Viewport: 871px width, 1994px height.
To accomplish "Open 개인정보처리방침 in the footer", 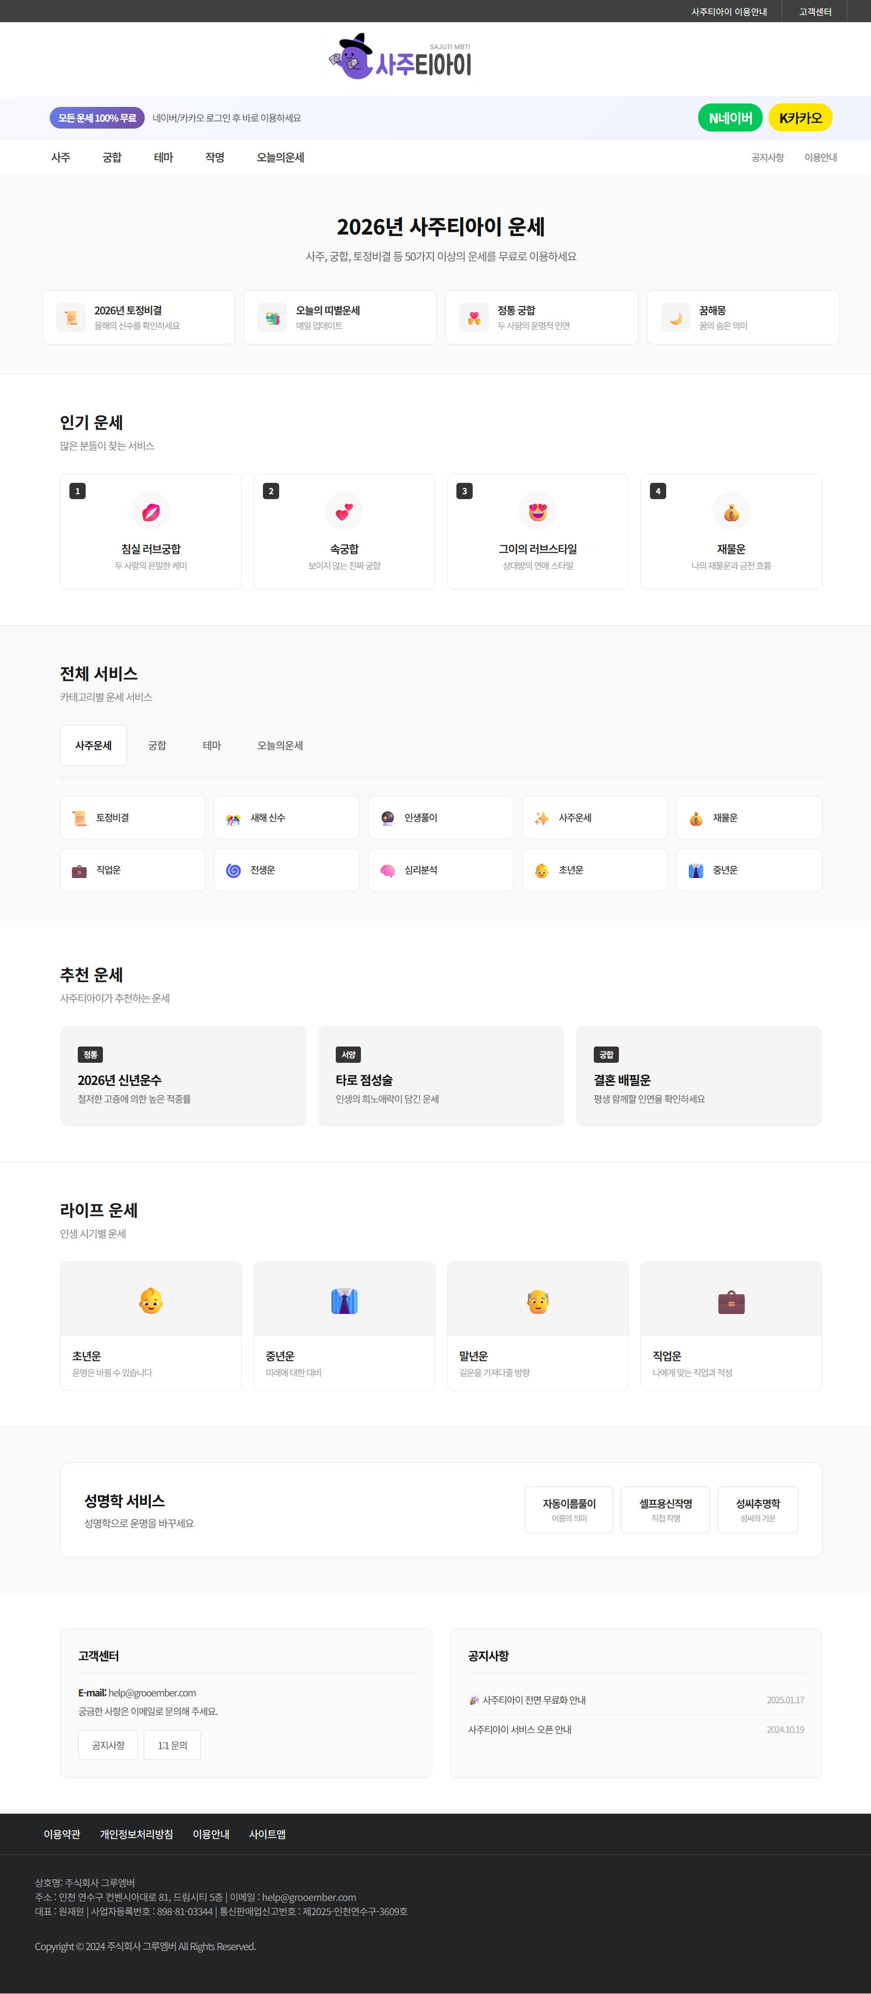I will tap(136, 1834).
